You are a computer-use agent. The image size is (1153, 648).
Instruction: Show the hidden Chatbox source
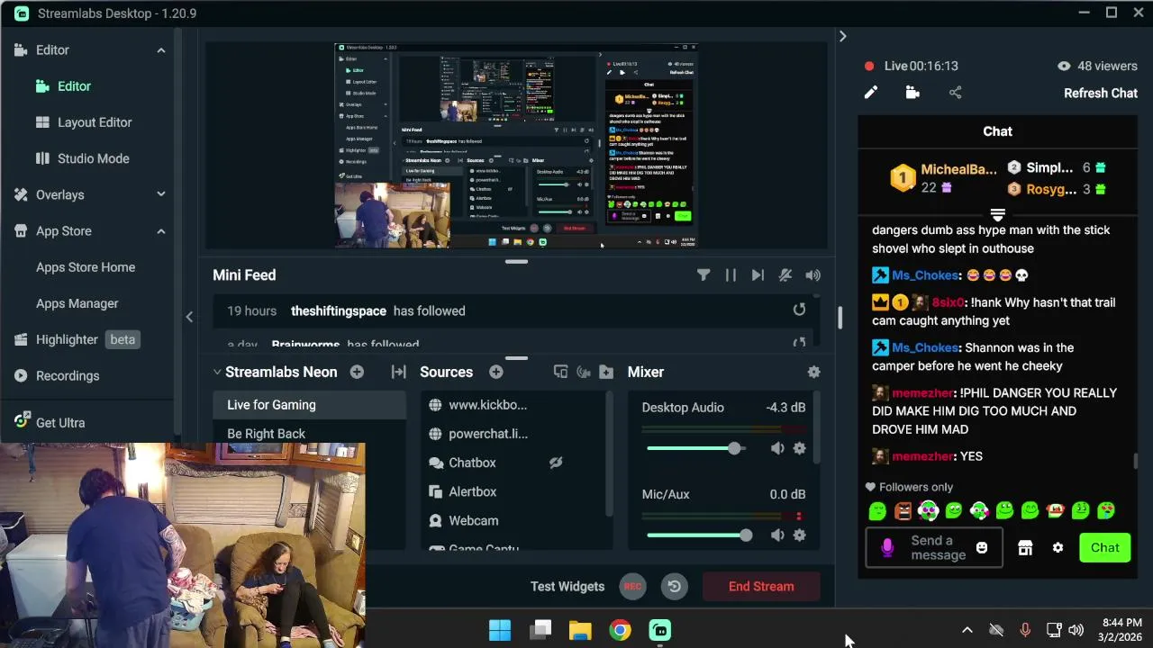click(556, 463)
